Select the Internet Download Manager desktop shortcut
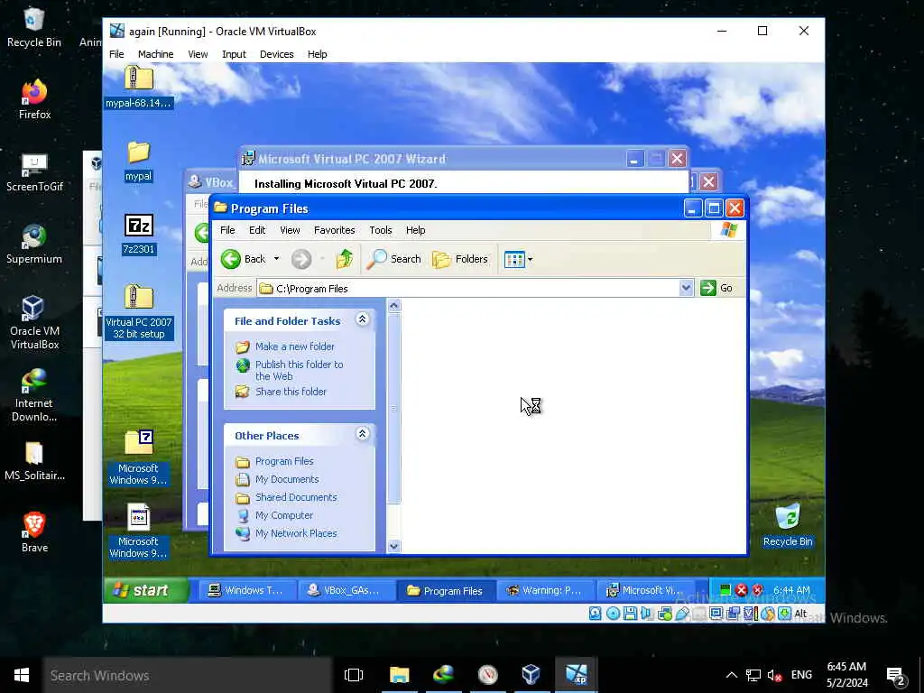 34,395
